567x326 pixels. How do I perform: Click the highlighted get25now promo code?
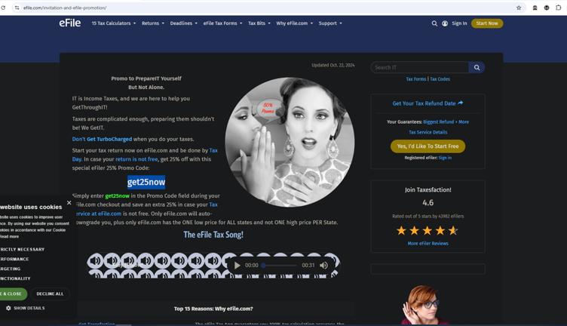(146, 182)
